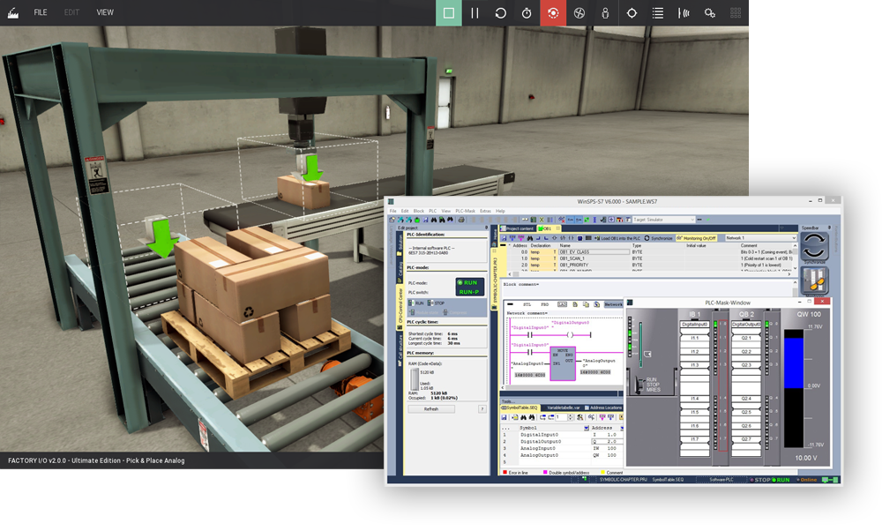The image size is (882, 531).
Task: Click the stop simulation square icon
Action: click(x=448, y=13)
